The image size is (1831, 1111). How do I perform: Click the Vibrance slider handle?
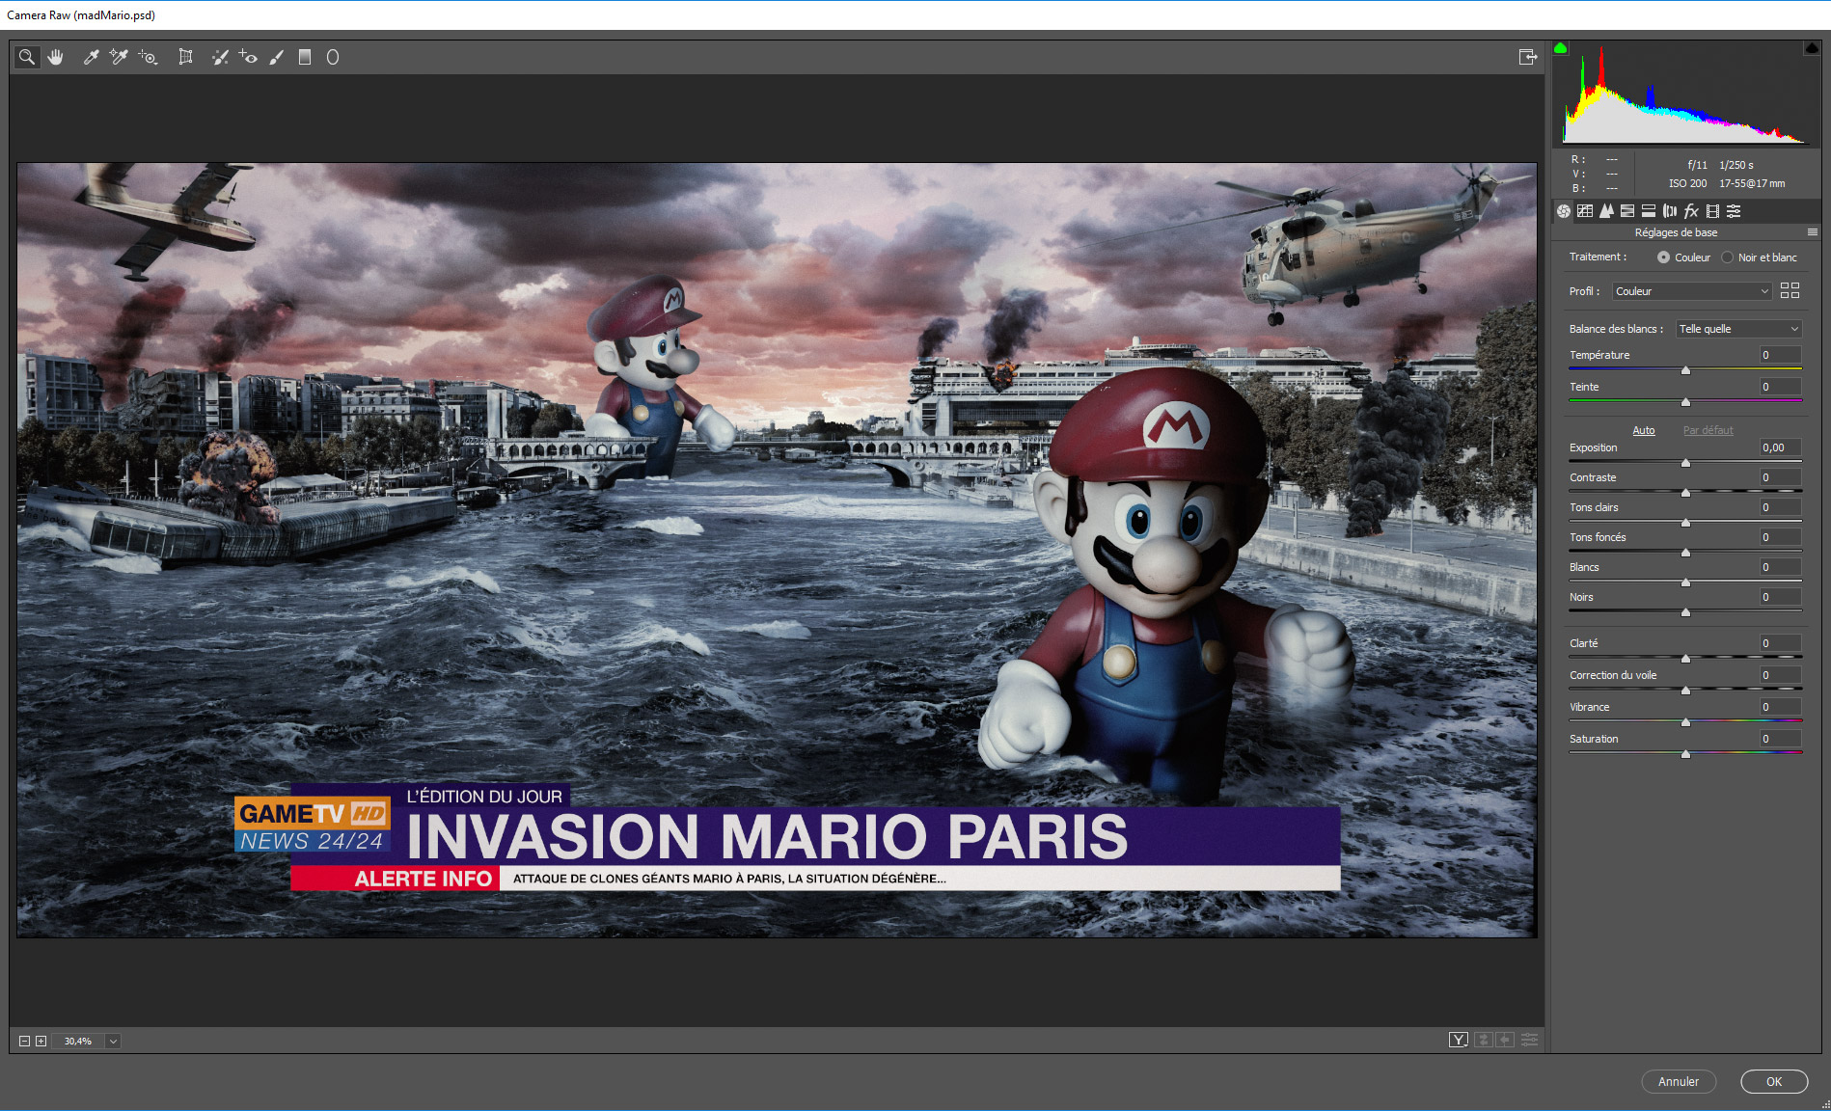[x=1686, y=722]
